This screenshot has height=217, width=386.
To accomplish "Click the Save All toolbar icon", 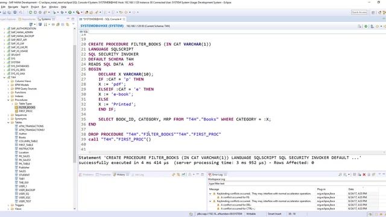I will click(9, 12).
